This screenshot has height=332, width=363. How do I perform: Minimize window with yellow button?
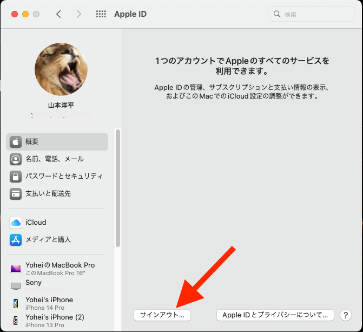[x=25, y=14]
